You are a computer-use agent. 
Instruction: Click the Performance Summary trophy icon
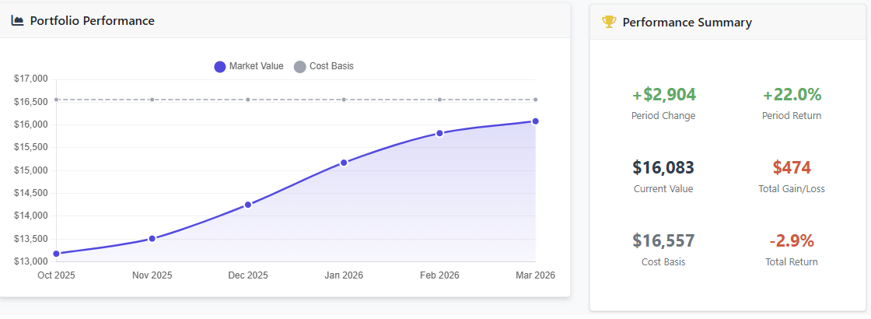click(x=609, y=23)
